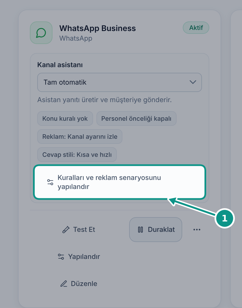Pause the channel with the Duraklat button
The width and height of the screenshot is (242, 308).
pos(156,229)
